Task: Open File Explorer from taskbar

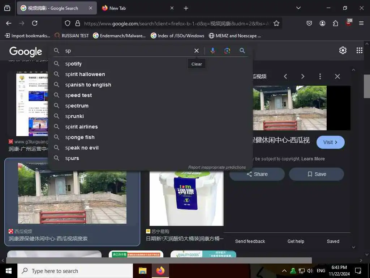Action: [x=142, y=271]
